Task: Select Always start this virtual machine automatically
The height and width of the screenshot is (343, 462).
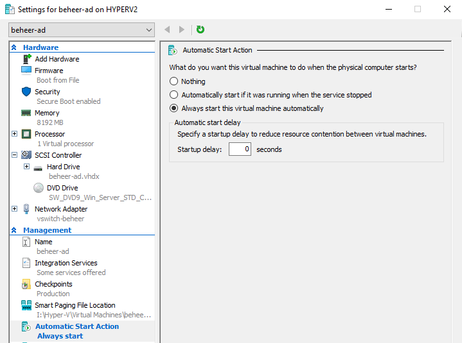Action: coord(174,108)
